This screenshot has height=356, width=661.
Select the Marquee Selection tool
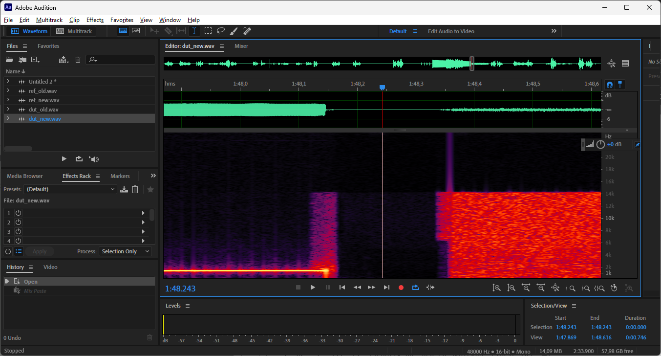click(x=208, y=31)
